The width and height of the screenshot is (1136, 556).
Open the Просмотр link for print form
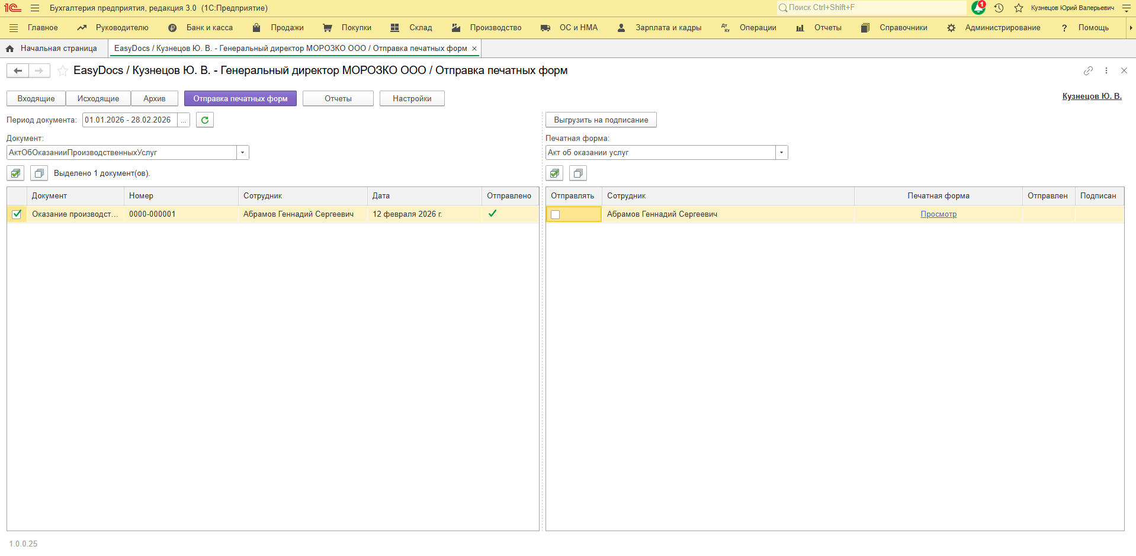point(938,214)
